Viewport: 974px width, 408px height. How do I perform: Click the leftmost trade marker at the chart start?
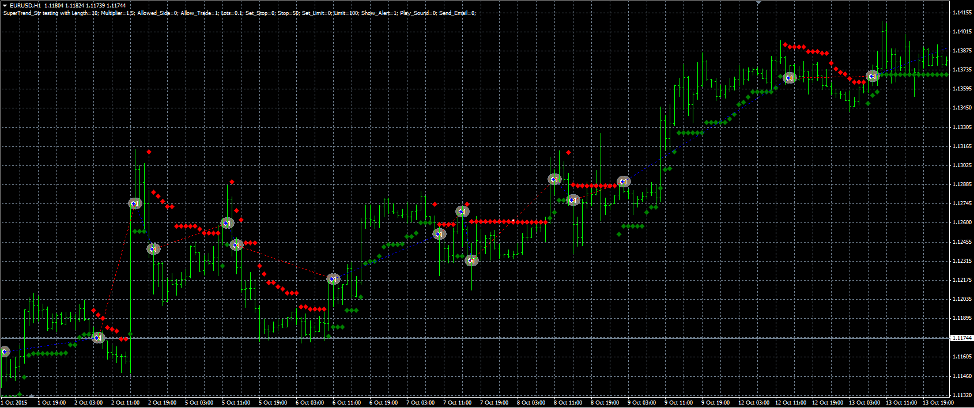click(5, 351)
